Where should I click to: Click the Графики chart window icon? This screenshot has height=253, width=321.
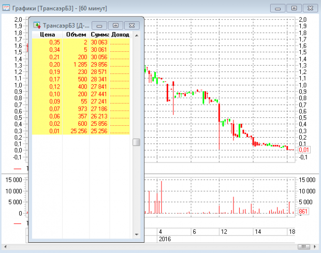tap(6, 8)
